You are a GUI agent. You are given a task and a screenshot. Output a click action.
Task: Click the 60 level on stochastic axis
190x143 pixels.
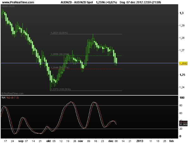181,113
